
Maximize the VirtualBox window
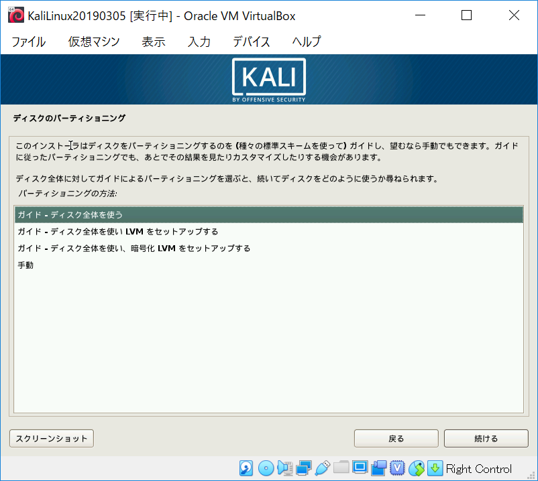[466, 15]
